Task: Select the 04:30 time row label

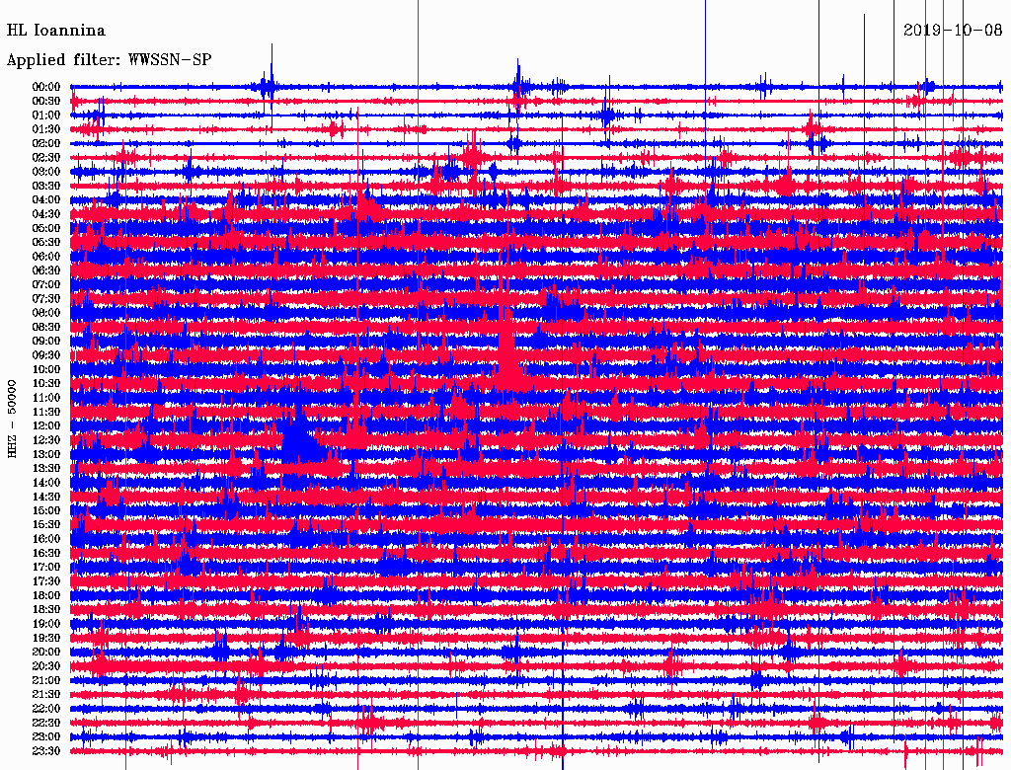Action: tap(46, 214)
